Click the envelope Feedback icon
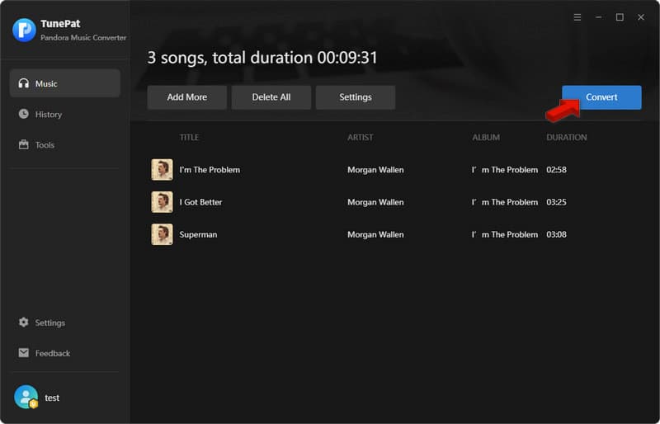Screen dimensions: 660x424 click(x=24, y=353)
